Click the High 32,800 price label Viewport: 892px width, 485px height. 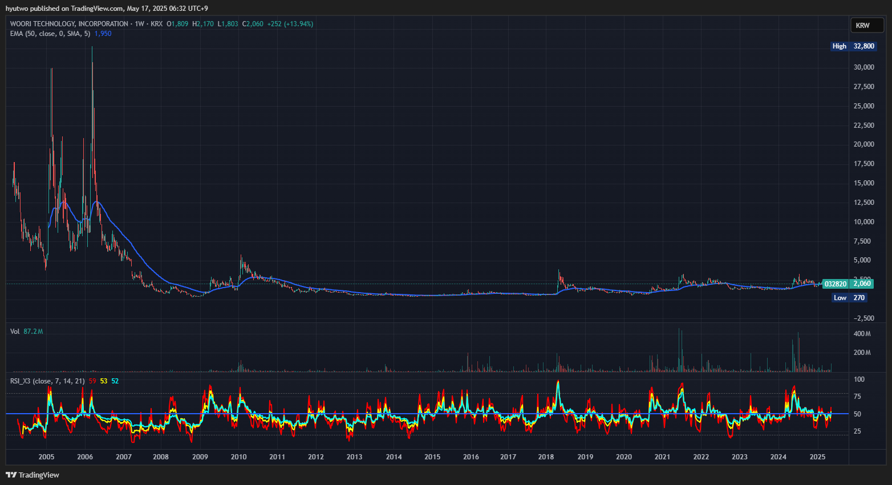pos(853,46)
